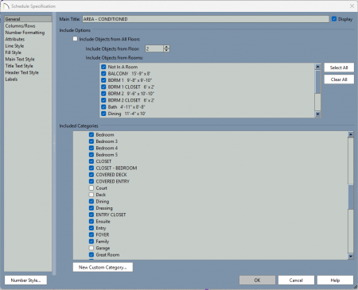Screen dimensions: 358x290
Task: Close the Schedule Specification dialog
Action: coord(352,6)
